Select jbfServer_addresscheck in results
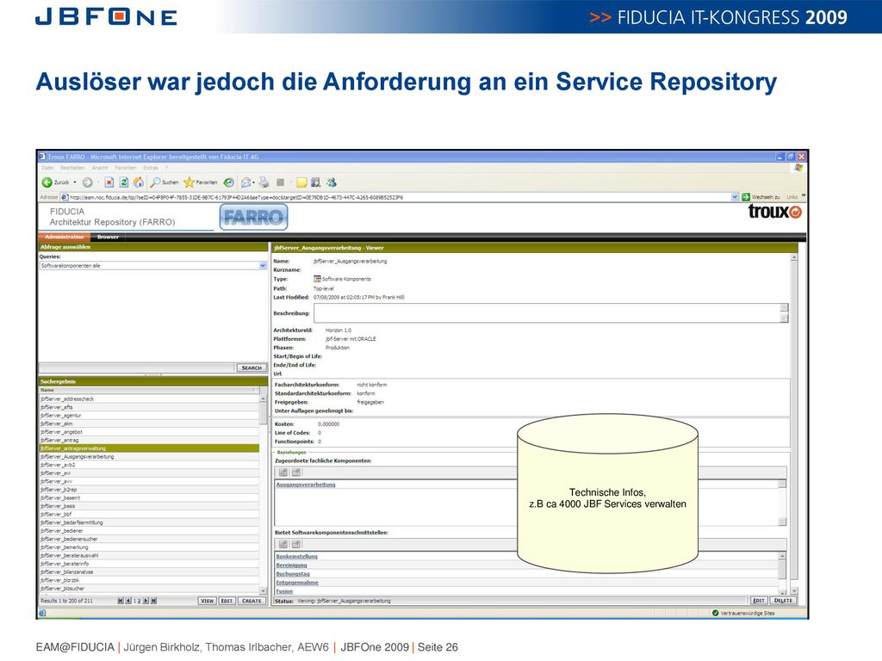 coord(149,398)
